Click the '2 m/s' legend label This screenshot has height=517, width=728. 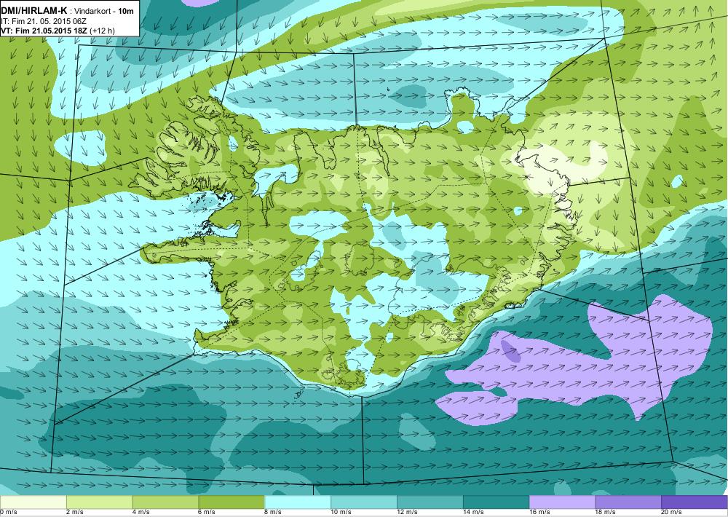click(75, 512)
